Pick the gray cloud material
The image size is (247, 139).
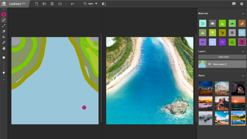coord(212,23)
